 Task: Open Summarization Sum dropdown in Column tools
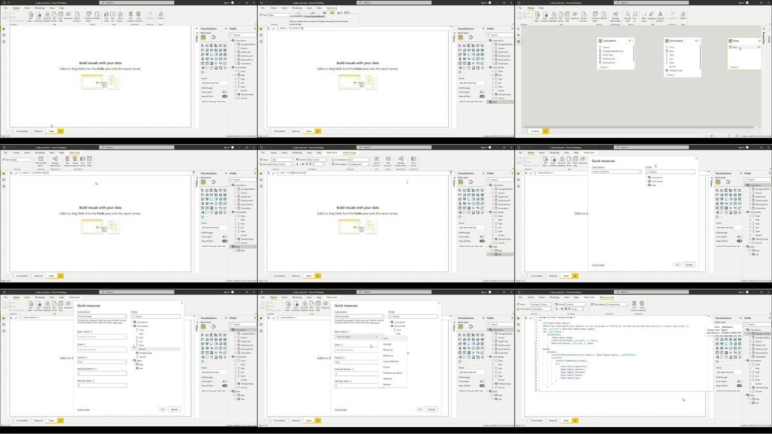tap(358, 159)
